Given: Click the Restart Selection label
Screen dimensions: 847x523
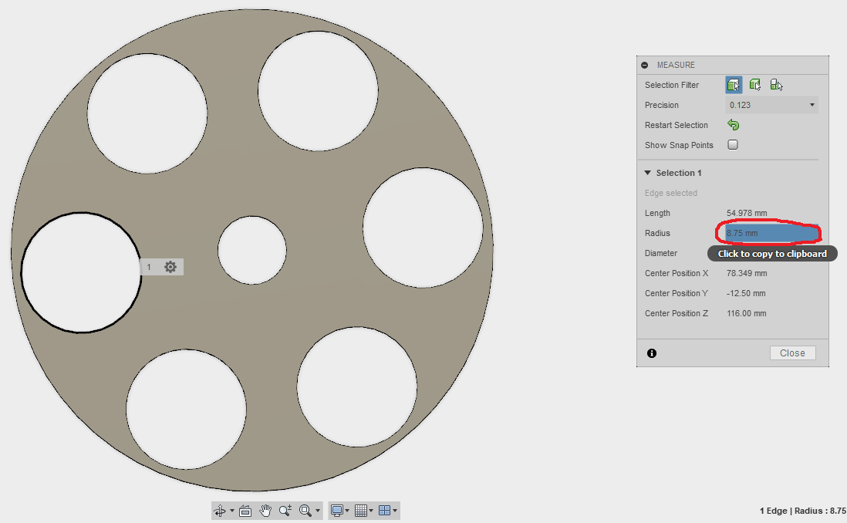Looking at the screenshot, I should pyautogui.click(x=677, y=125).
